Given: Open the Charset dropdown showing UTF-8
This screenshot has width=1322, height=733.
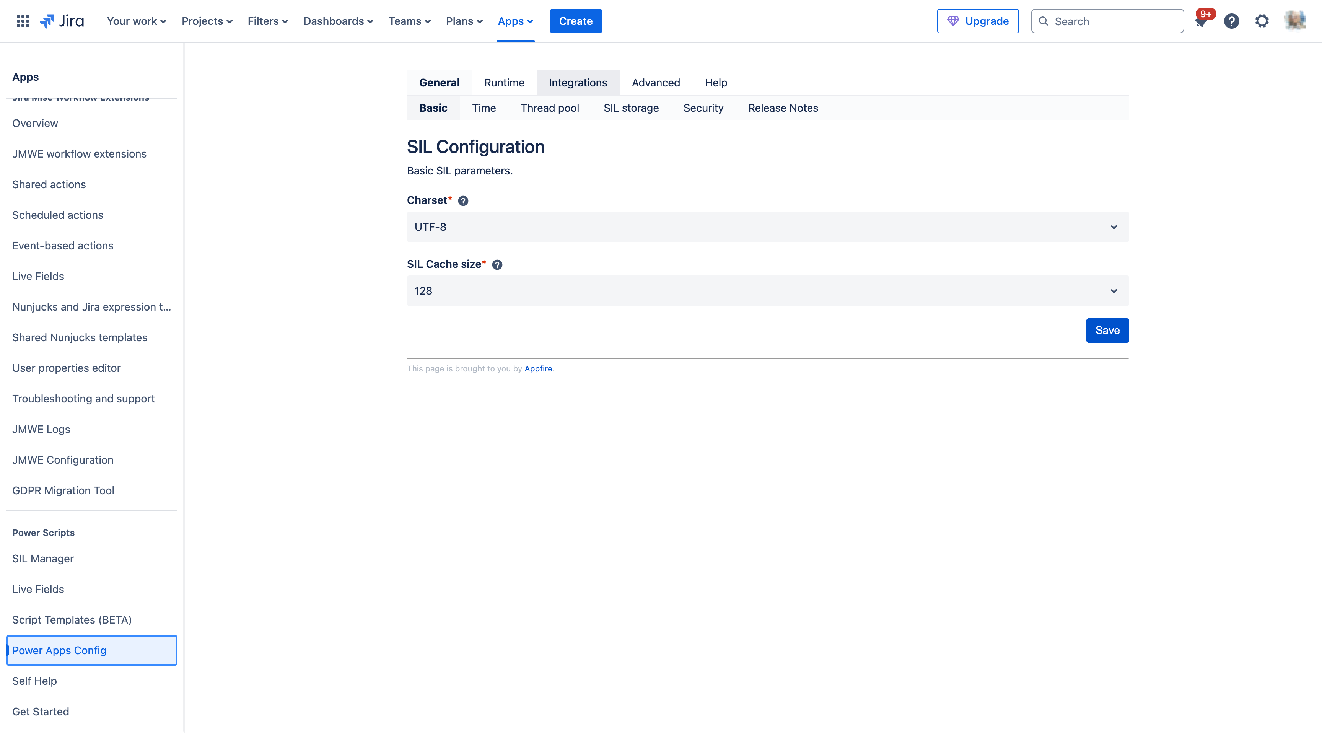Looking at the screenshot, I should 767,227.
